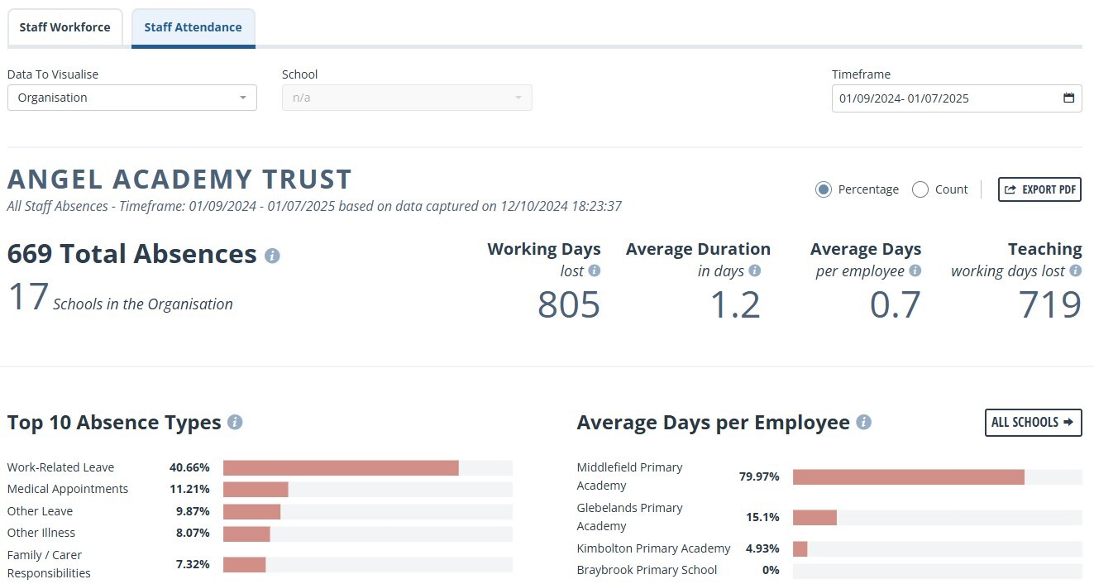
Task: Open calendar icon in Timeframe field
Action: [1068, 98]
